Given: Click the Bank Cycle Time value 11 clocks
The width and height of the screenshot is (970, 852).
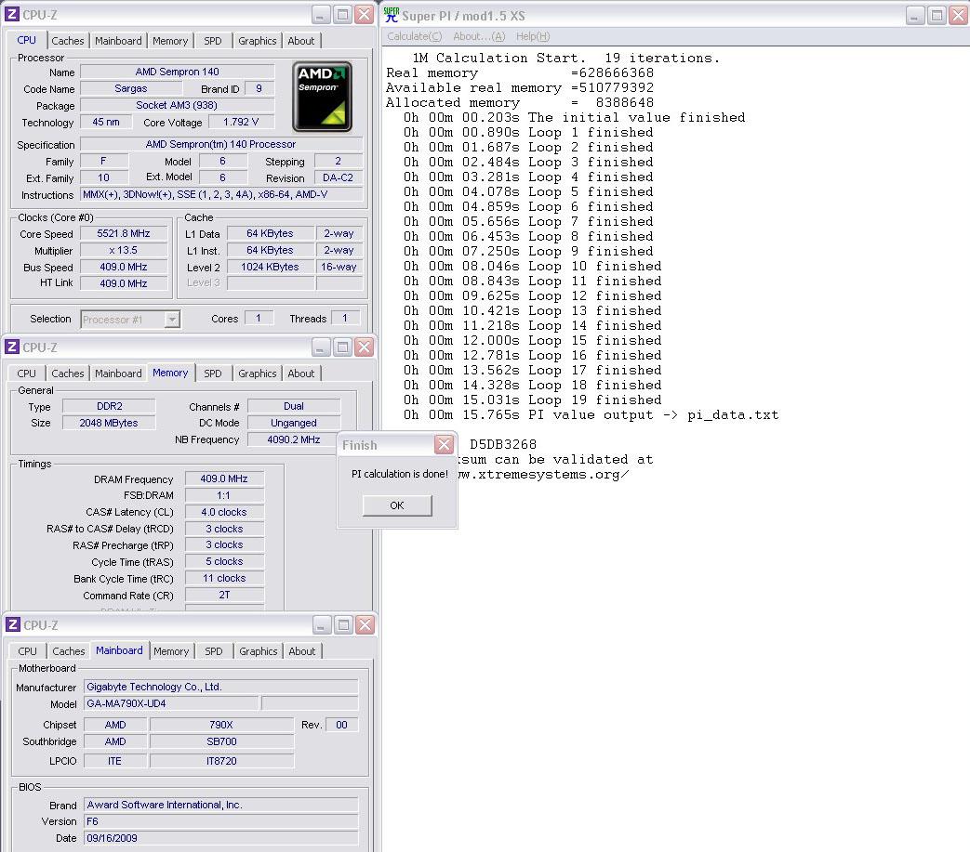Looking at the screenshot, I should 224,578.
